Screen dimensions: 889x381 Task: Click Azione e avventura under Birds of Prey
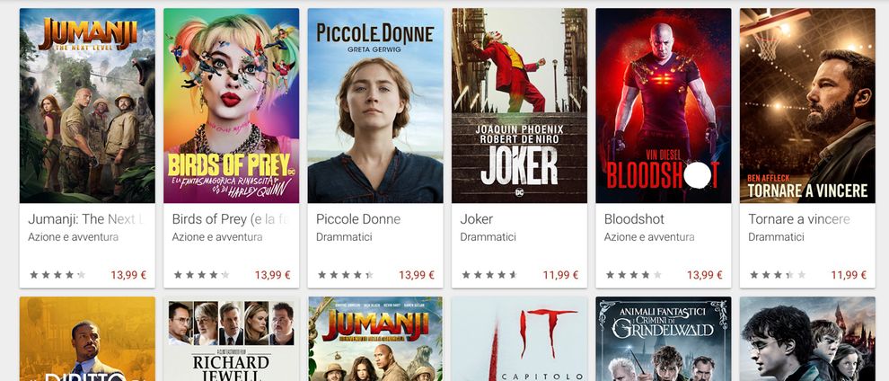point(217,237)
